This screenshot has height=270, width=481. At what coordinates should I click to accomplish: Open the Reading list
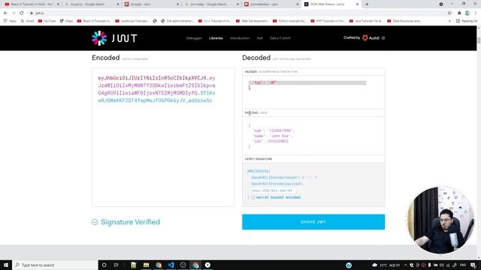pos(467,21)
